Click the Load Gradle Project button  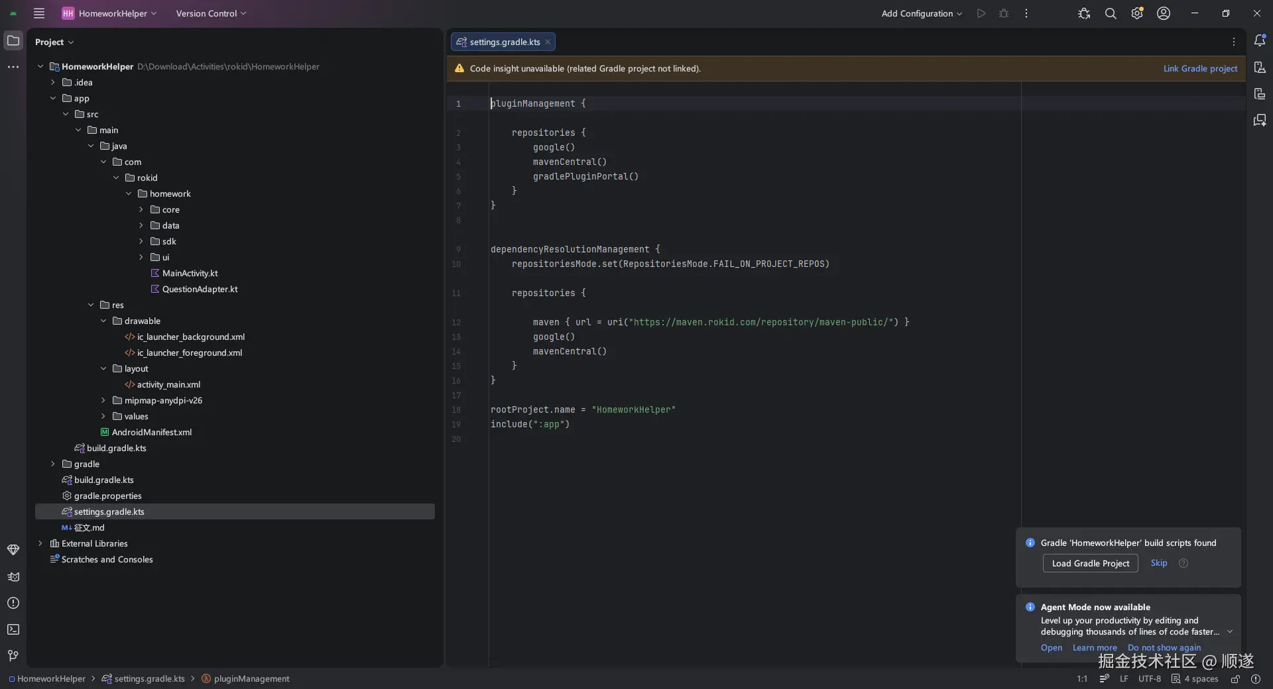click(1090, 563)
